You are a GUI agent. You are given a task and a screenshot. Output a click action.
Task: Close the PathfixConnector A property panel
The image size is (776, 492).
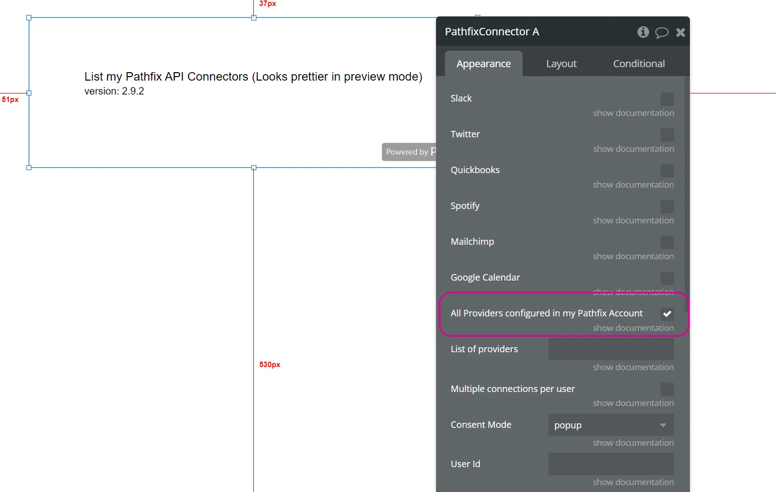click(680, 32)
